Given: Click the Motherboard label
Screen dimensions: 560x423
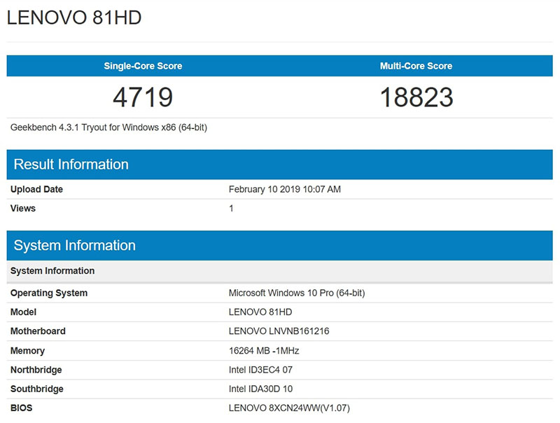Looking at the screenshot, I should click(x=38, y=331).
